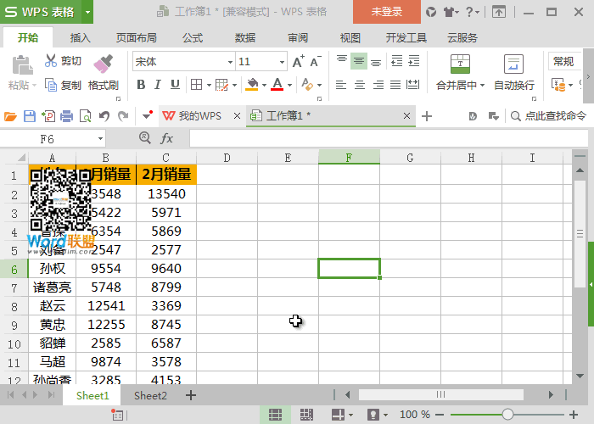This screenshot has height=424, width=594.
Task: Select column F header
Action: pyautogui.click(x=349, y=158)
